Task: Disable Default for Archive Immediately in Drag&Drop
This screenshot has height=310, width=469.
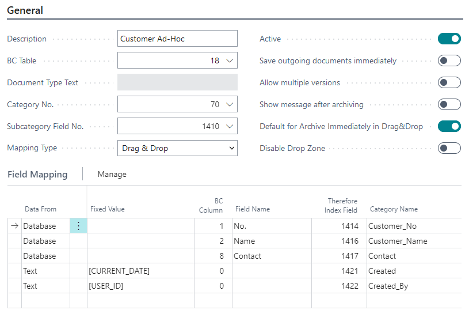Action: coord(449,126)
